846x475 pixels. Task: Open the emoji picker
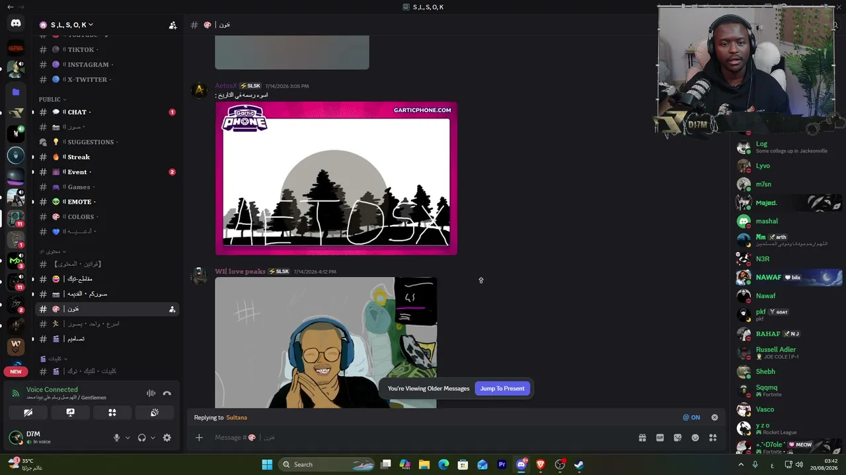tap(695, 437)
